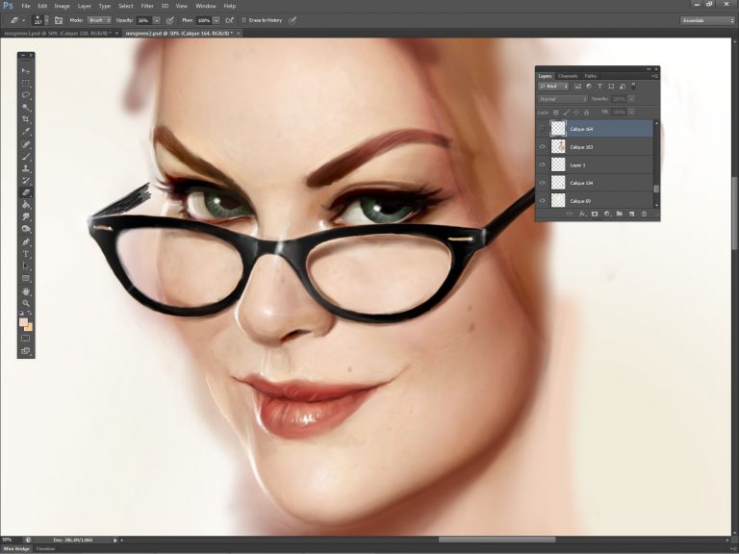Select the Zoom tool

(x=26, y=303)
